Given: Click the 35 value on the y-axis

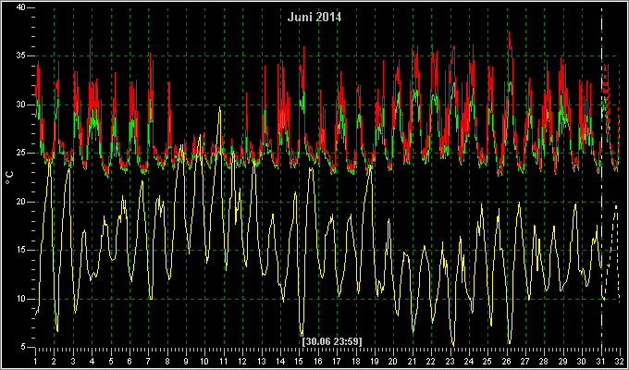Looking at the screenshot, I should [21, 55].
